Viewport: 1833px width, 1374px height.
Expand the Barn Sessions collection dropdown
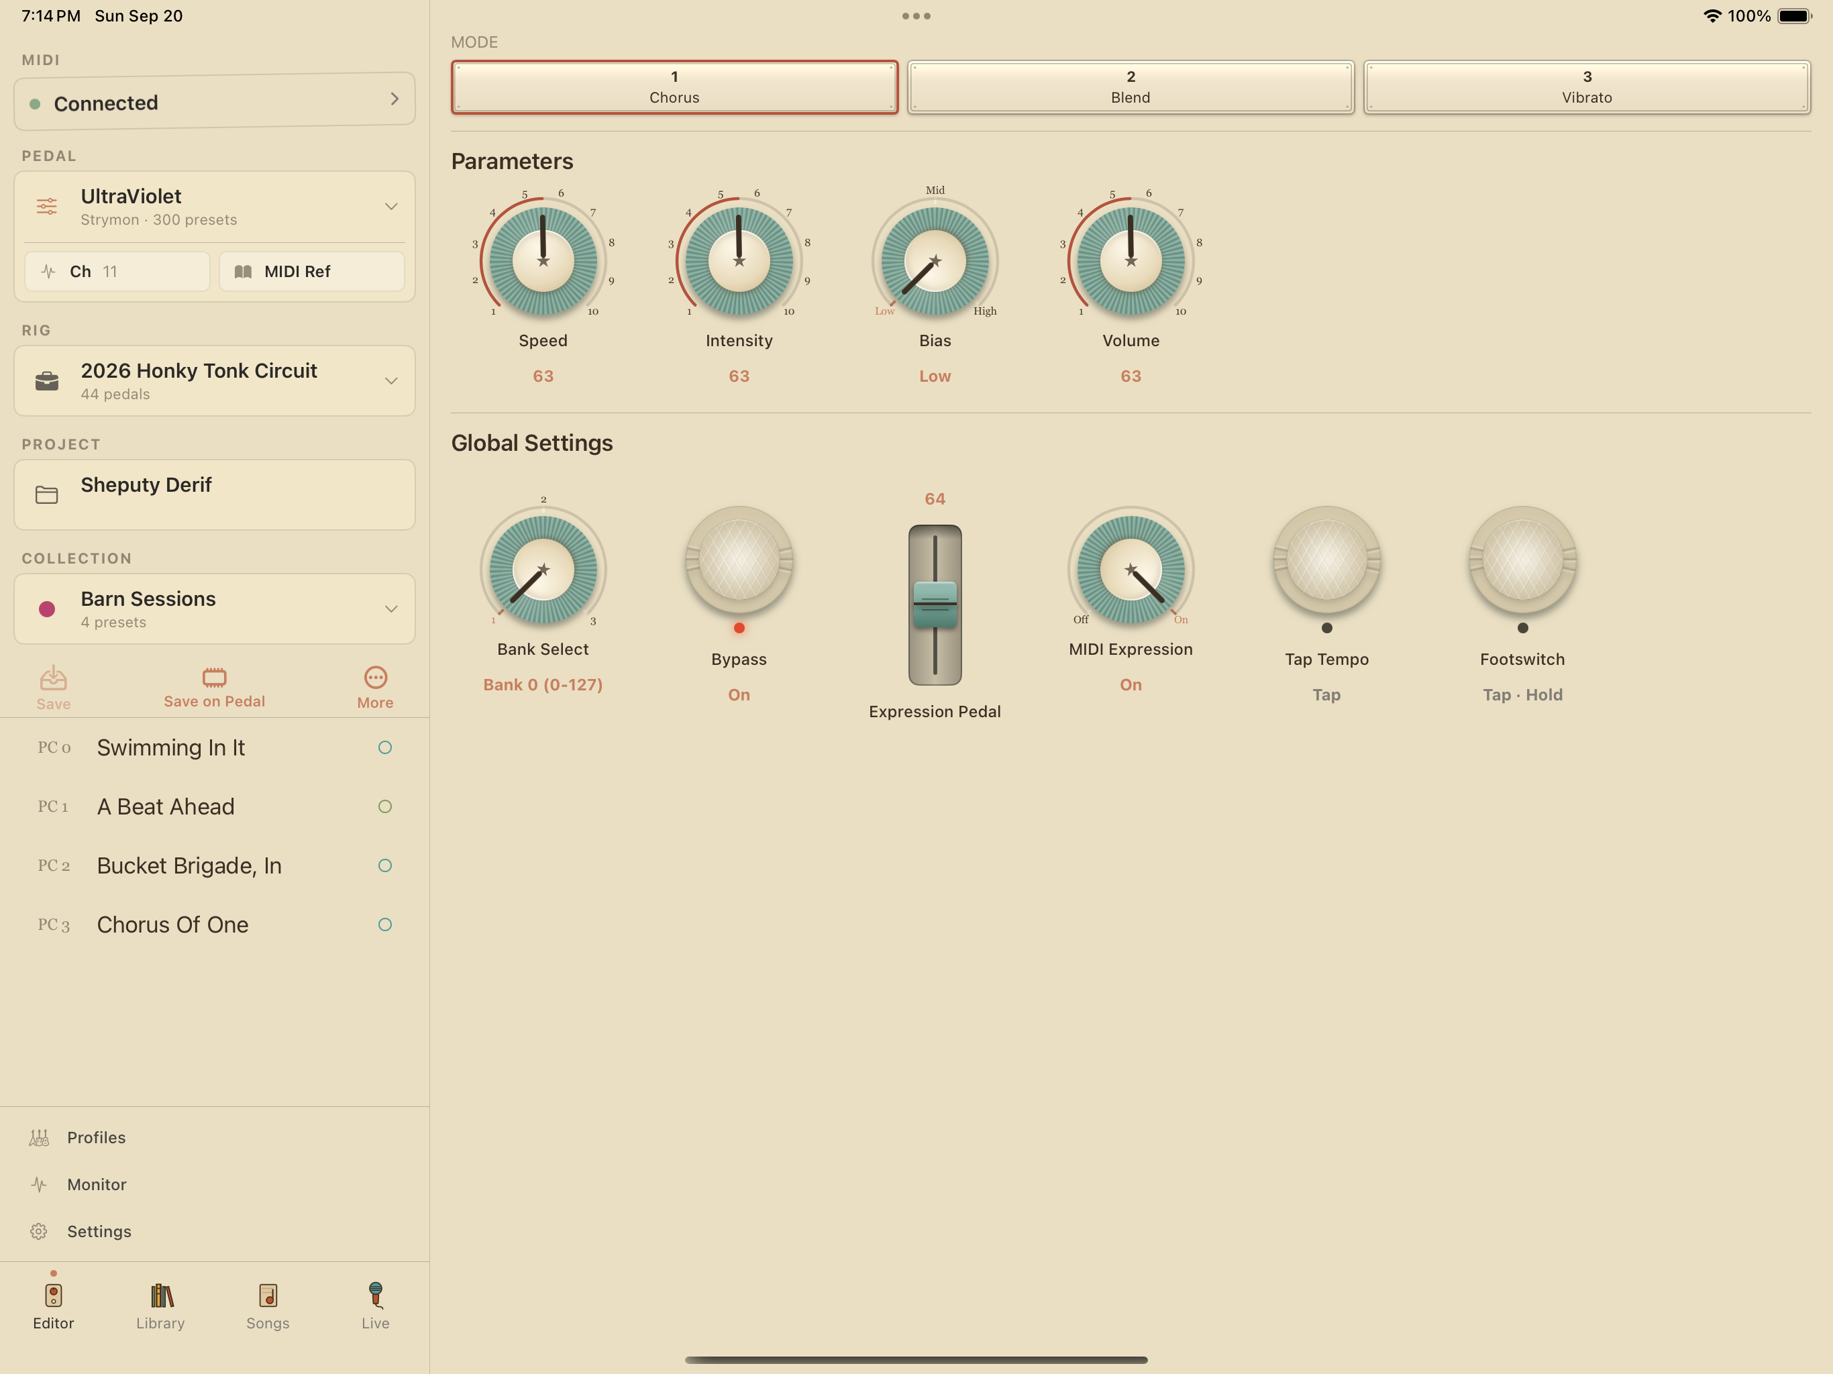coord(391,609)
